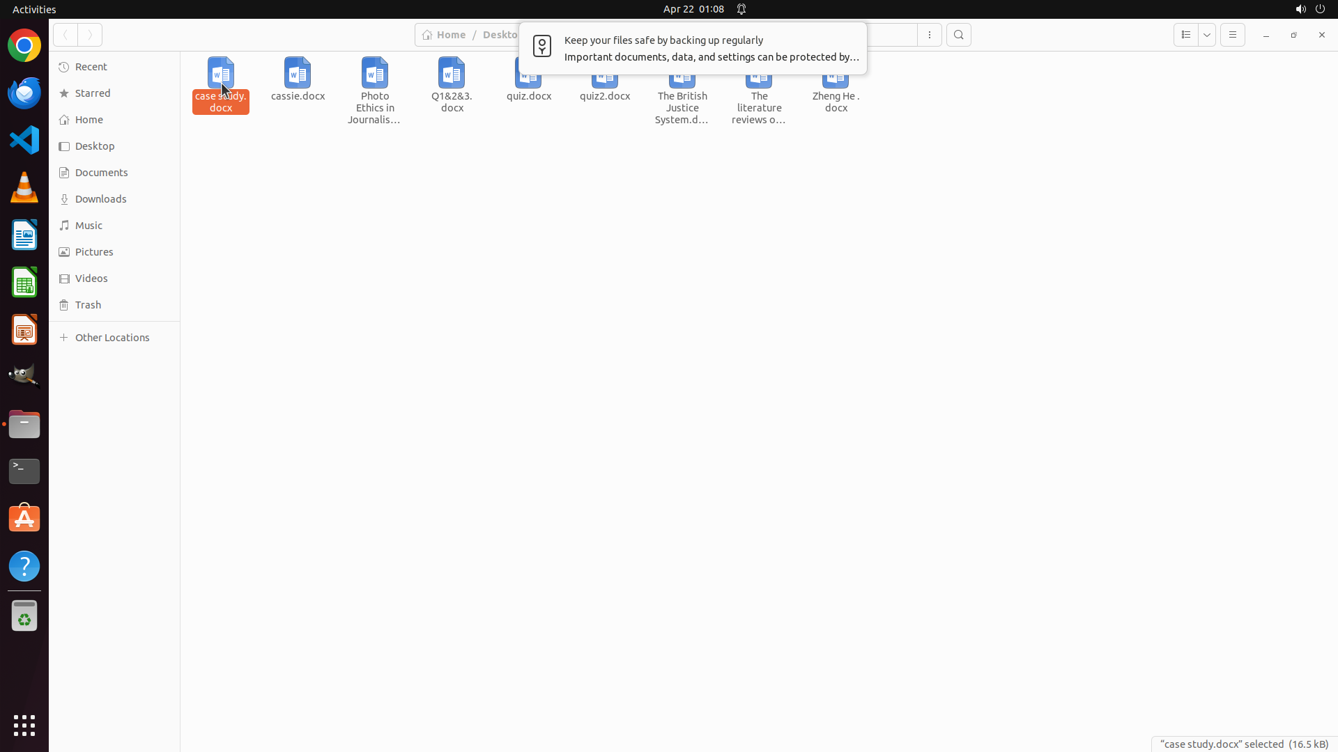
Task: Open Other Locations in sidebar
Action: click(111, 338)
